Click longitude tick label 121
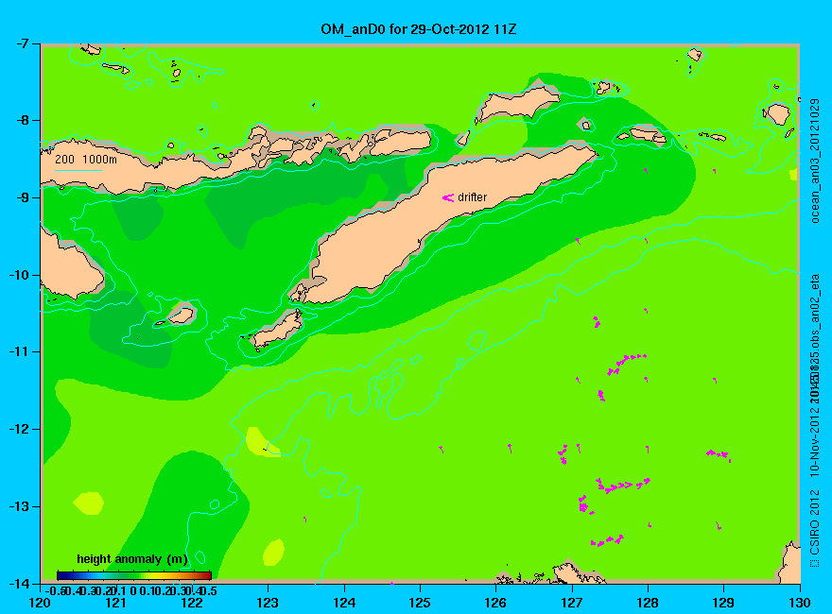The height and width of the screenshot is (614, 832). (x=115, y=603)
